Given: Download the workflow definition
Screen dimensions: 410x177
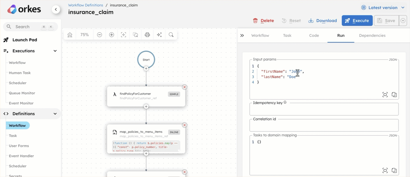Looking at the screenshot, I should click(x=322, y=21).
